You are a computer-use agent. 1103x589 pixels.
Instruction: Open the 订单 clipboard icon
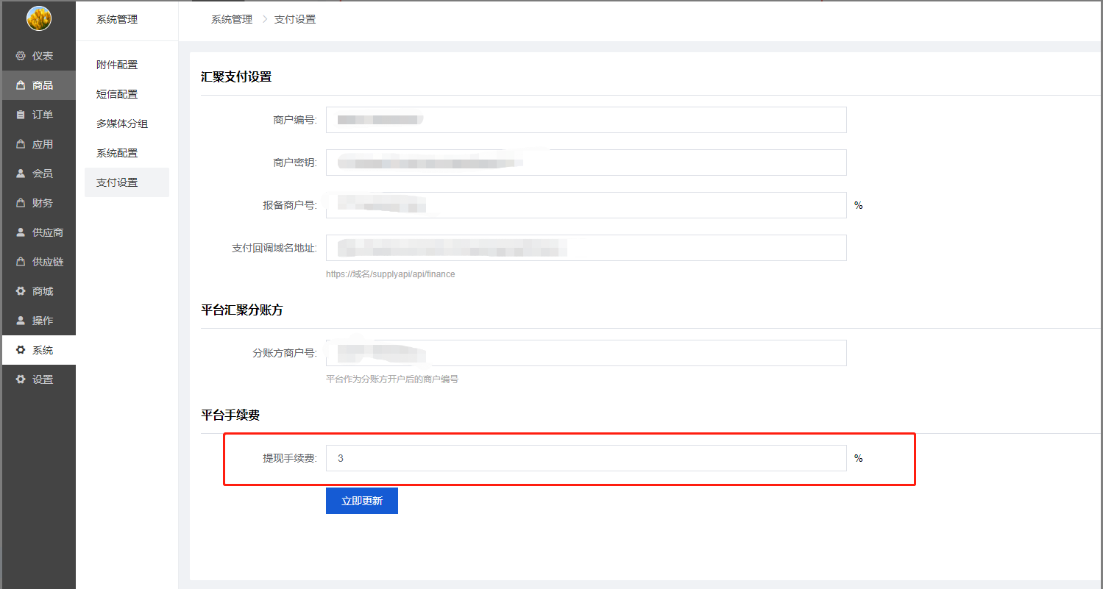21,115
